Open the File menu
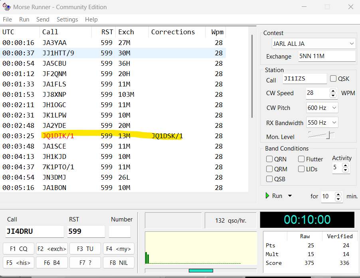 (x=7, y=20)
